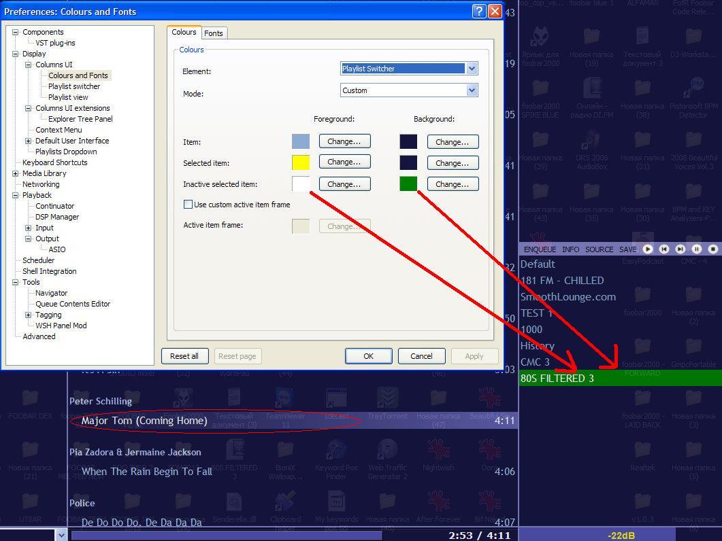
Task: Select Keyboard Shortcuts in the tree
Action: [55, 162]
